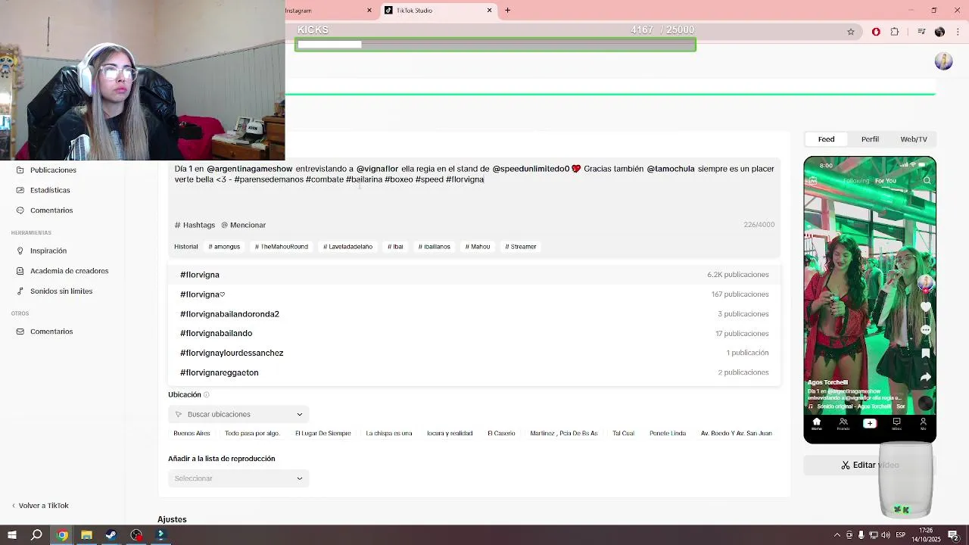Open Academia de creadores
Viewport: 969px width, 545px height.
click(x=63, y=271)
